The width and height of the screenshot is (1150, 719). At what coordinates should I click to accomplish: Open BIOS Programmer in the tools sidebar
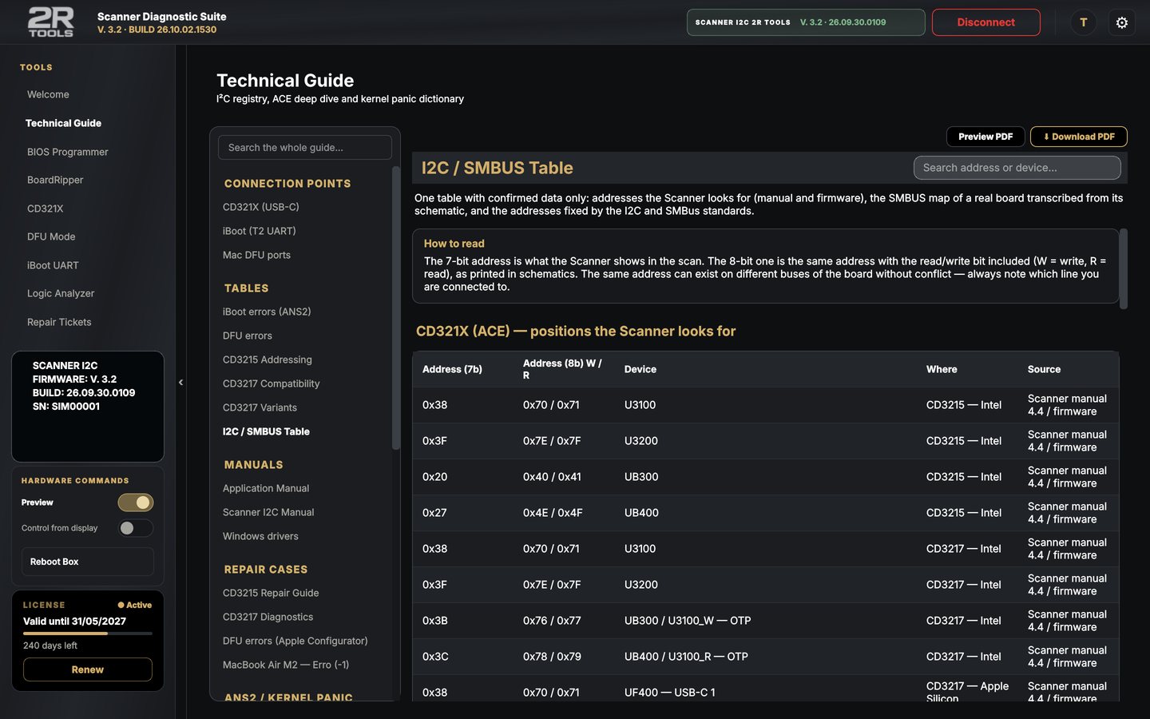point(67,152)
